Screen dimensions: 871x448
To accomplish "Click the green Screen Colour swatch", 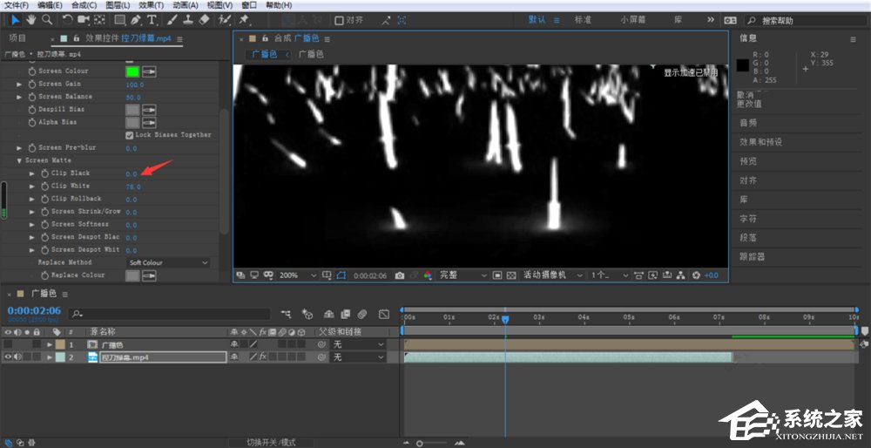I will pyautogui.click(x=132, y=71).
